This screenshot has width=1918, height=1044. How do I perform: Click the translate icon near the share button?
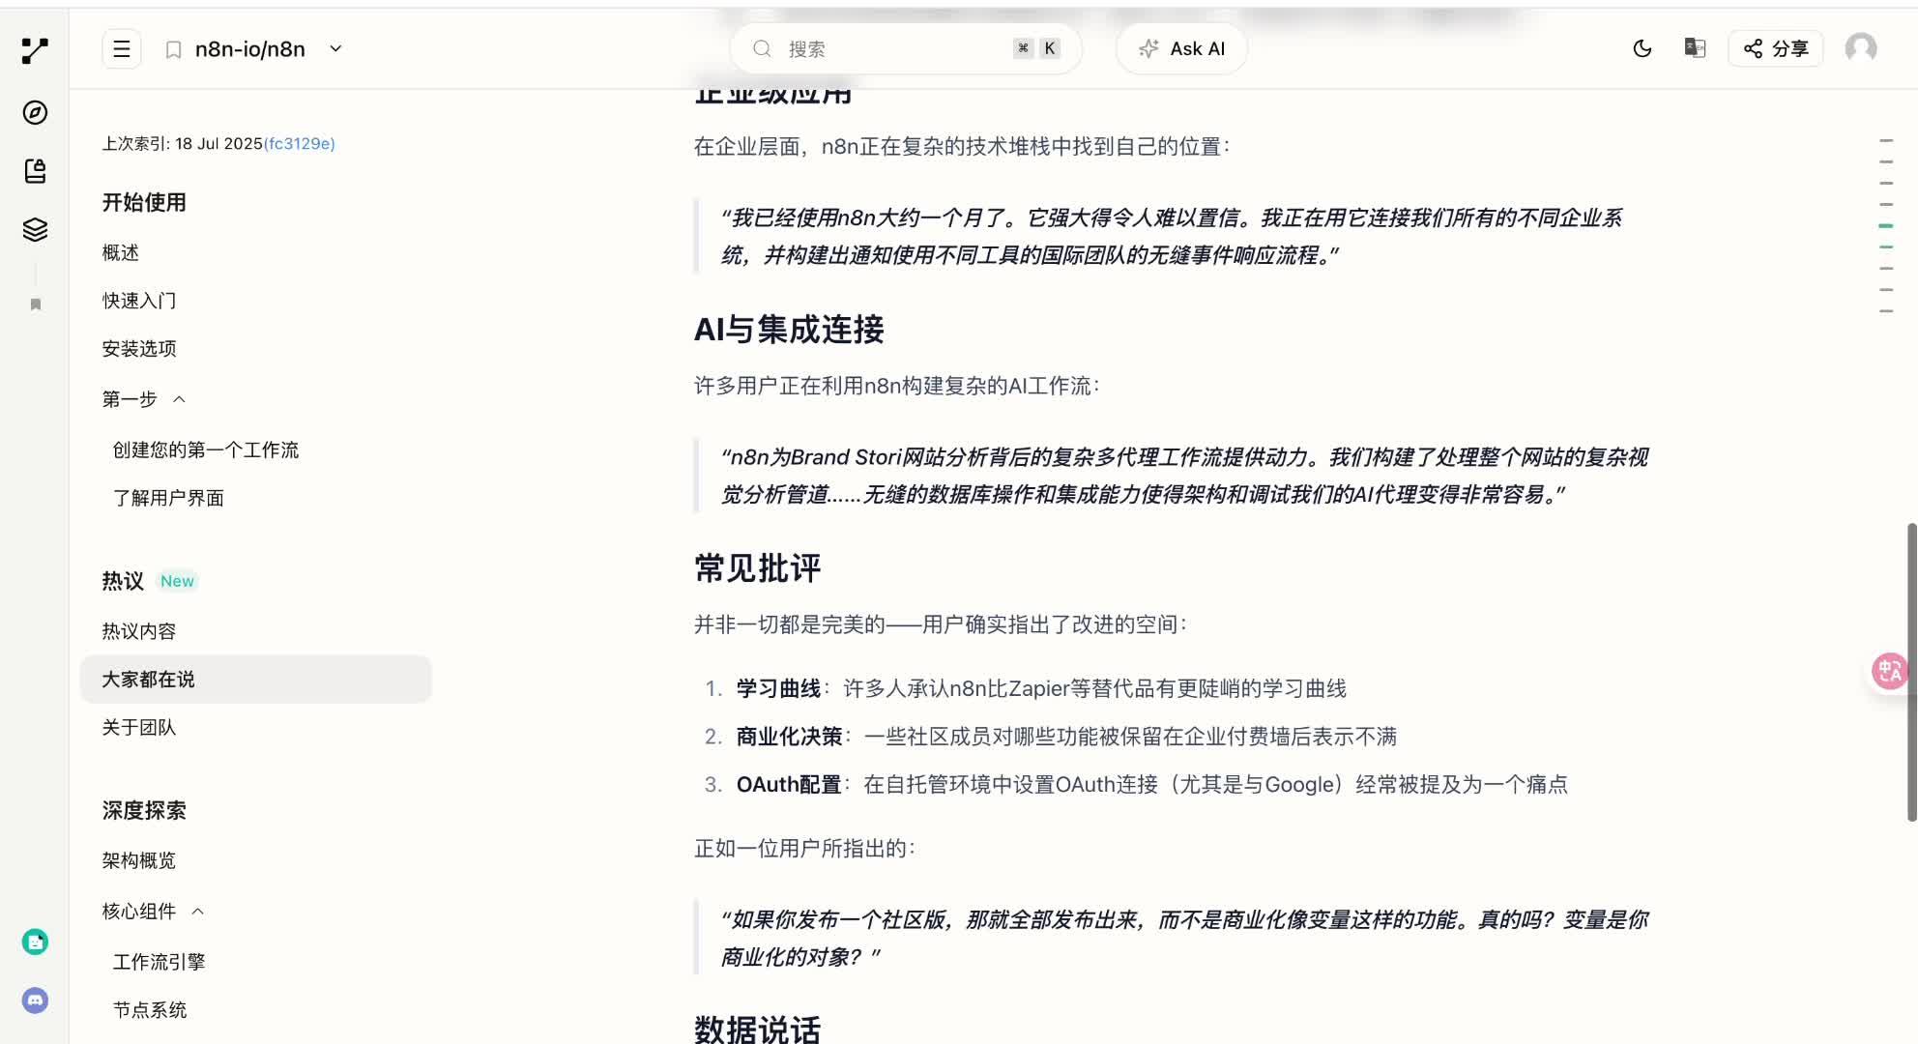1695,48
